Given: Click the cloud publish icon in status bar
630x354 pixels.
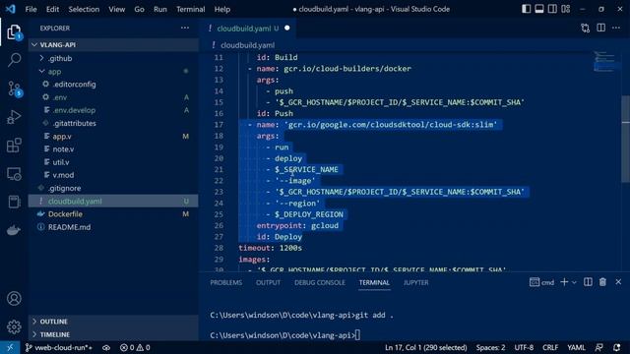Looking at the screenshot, I should pos(106,347).
